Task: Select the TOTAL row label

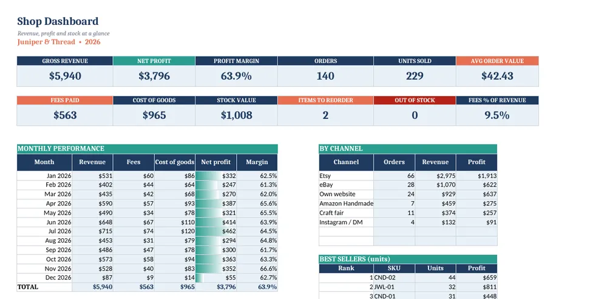Action: click(44, 287)
